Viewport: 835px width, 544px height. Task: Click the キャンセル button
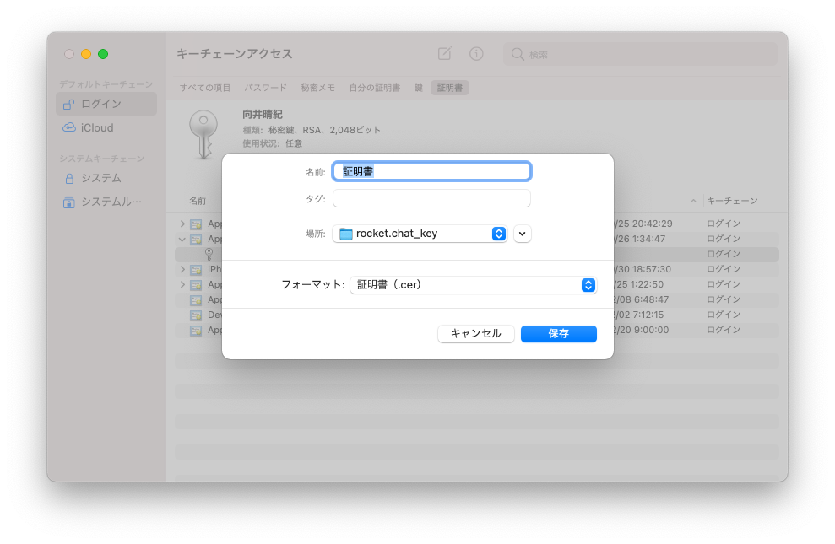pos(475,333)
